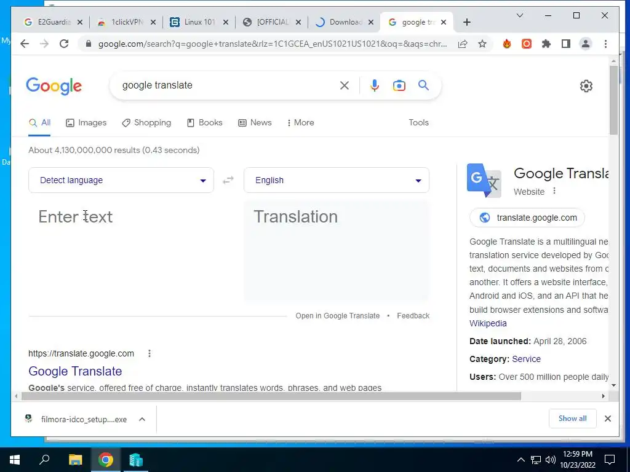
Task: Expand the filmora-idco_setup download options arrow
Action: [x=142, y=419]
